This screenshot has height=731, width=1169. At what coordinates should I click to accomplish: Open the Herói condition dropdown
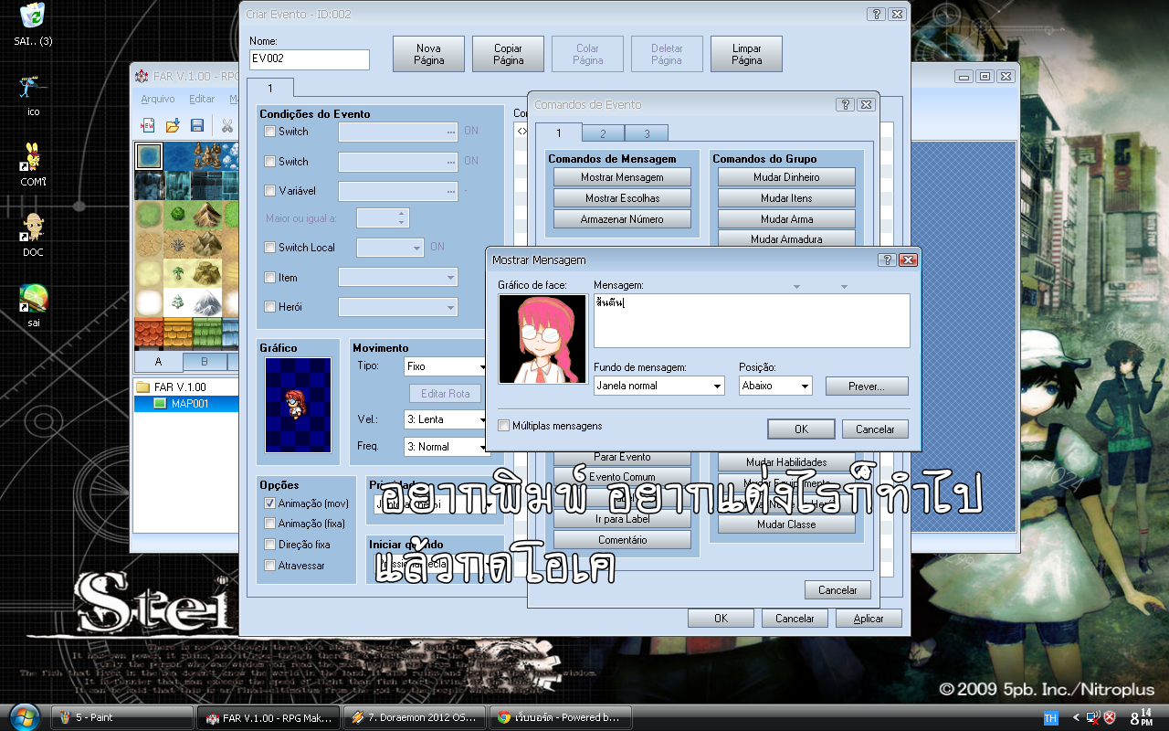pos(398,307)
